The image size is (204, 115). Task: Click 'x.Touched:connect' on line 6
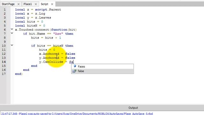pyautogui.click(x=32, y=30)
